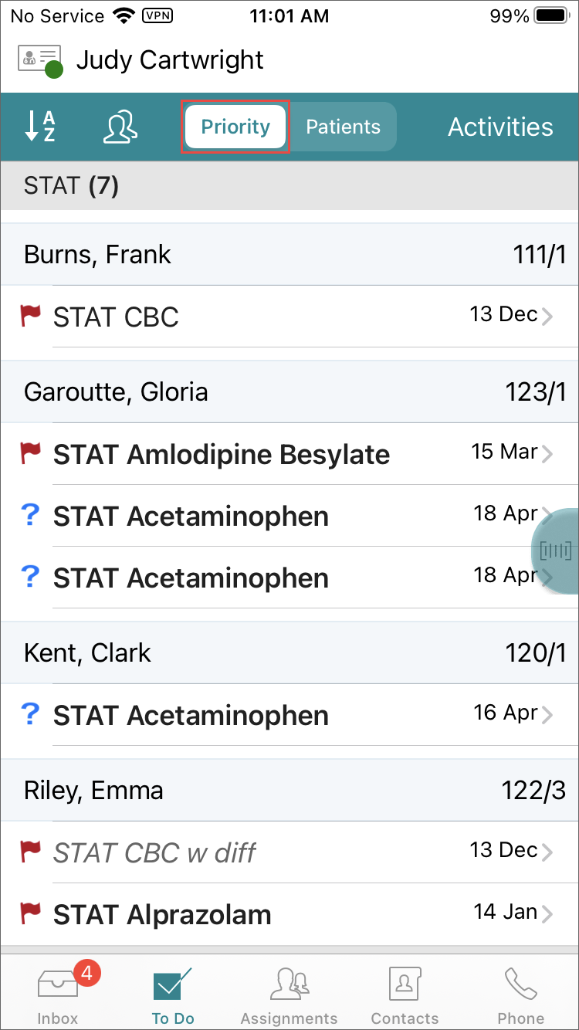Open the floating barcode scanner button

coord(556,551)
